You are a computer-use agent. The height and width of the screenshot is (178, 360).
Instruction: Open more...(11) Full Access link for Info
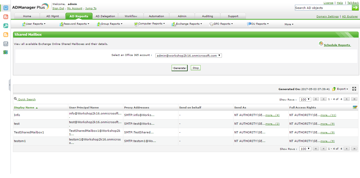coord(328,115)
